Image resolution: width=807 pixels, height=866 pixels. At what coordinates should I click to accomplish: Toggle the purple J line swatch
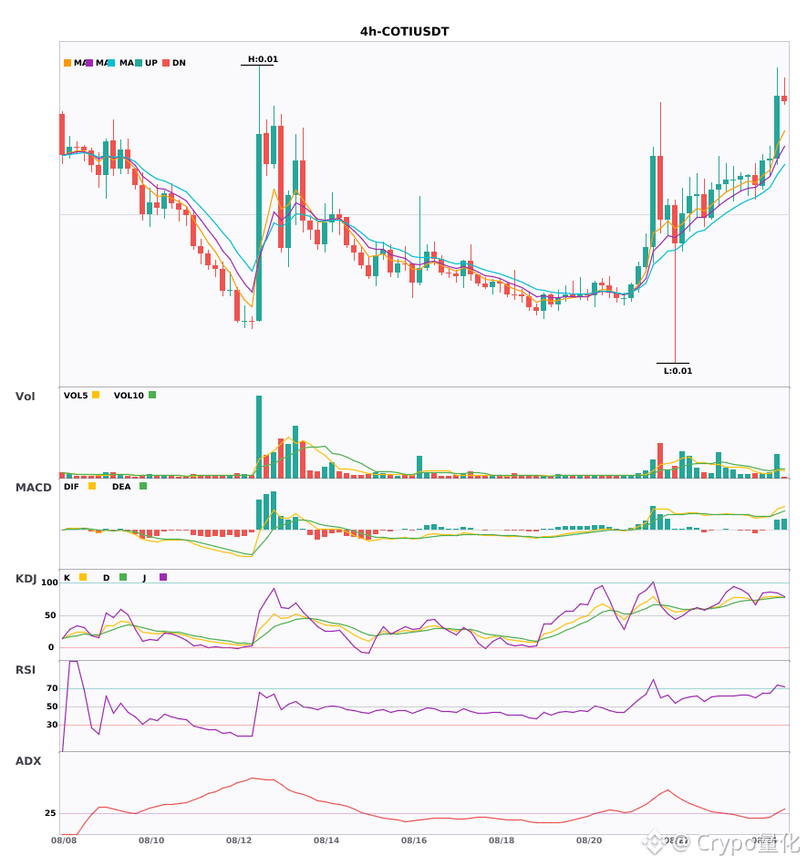click(163, 577)
